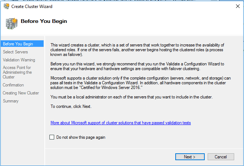Cancel the cluster creation wizard
The width and height of the screenshot is (244, 166).
221,157
